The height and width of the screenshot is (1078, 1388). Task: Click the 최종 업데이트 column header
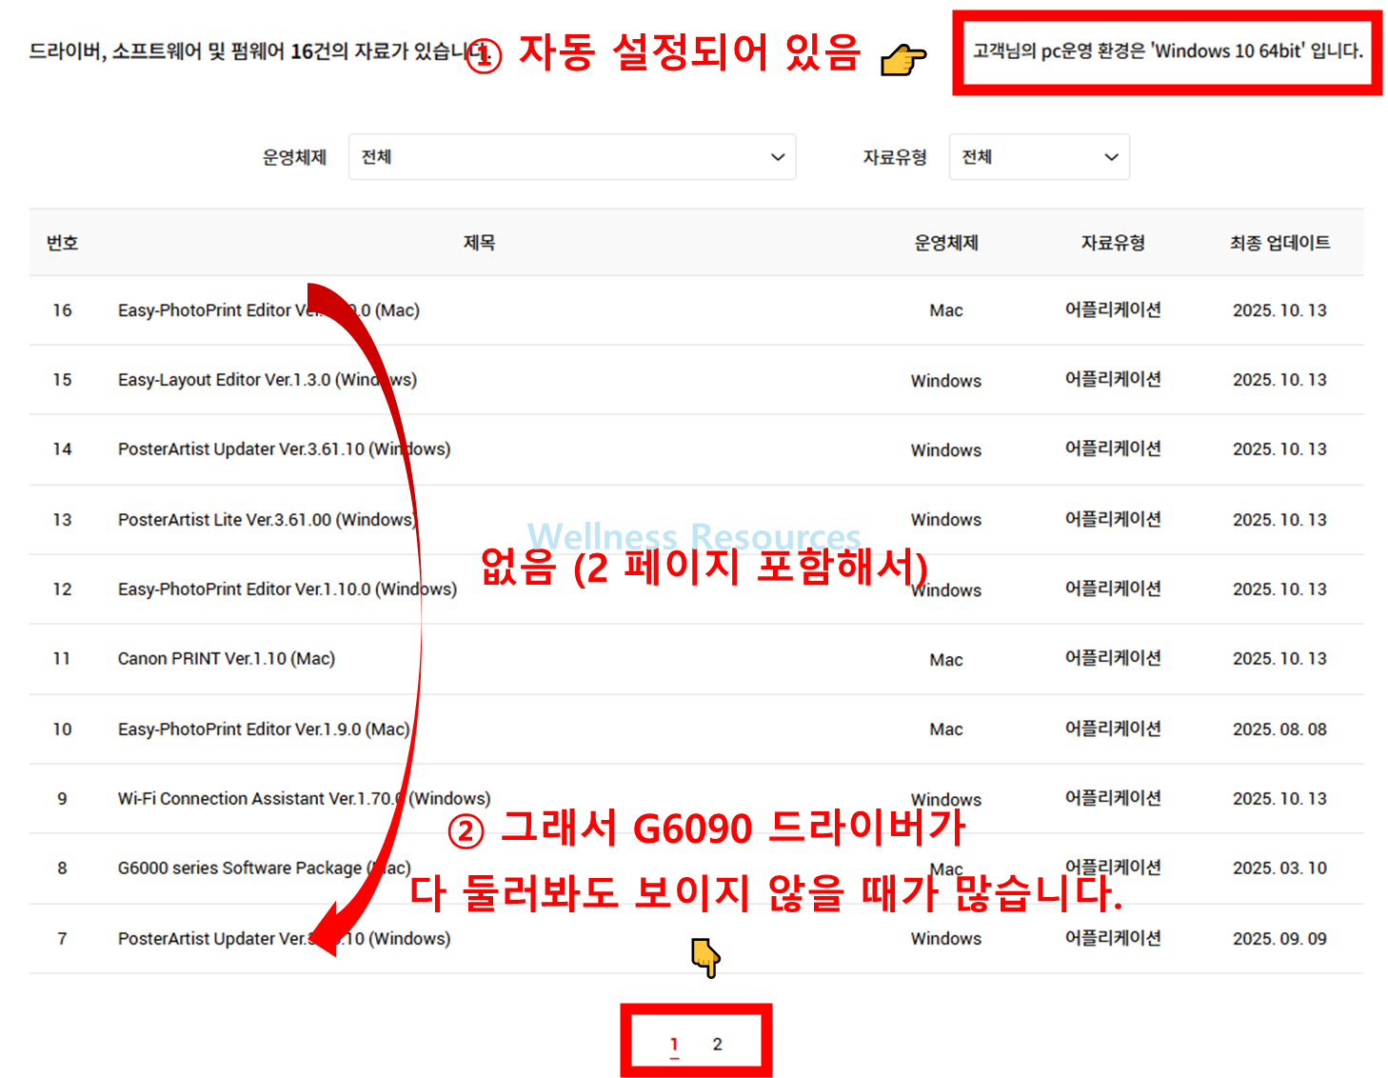(x=1279, y=243)
